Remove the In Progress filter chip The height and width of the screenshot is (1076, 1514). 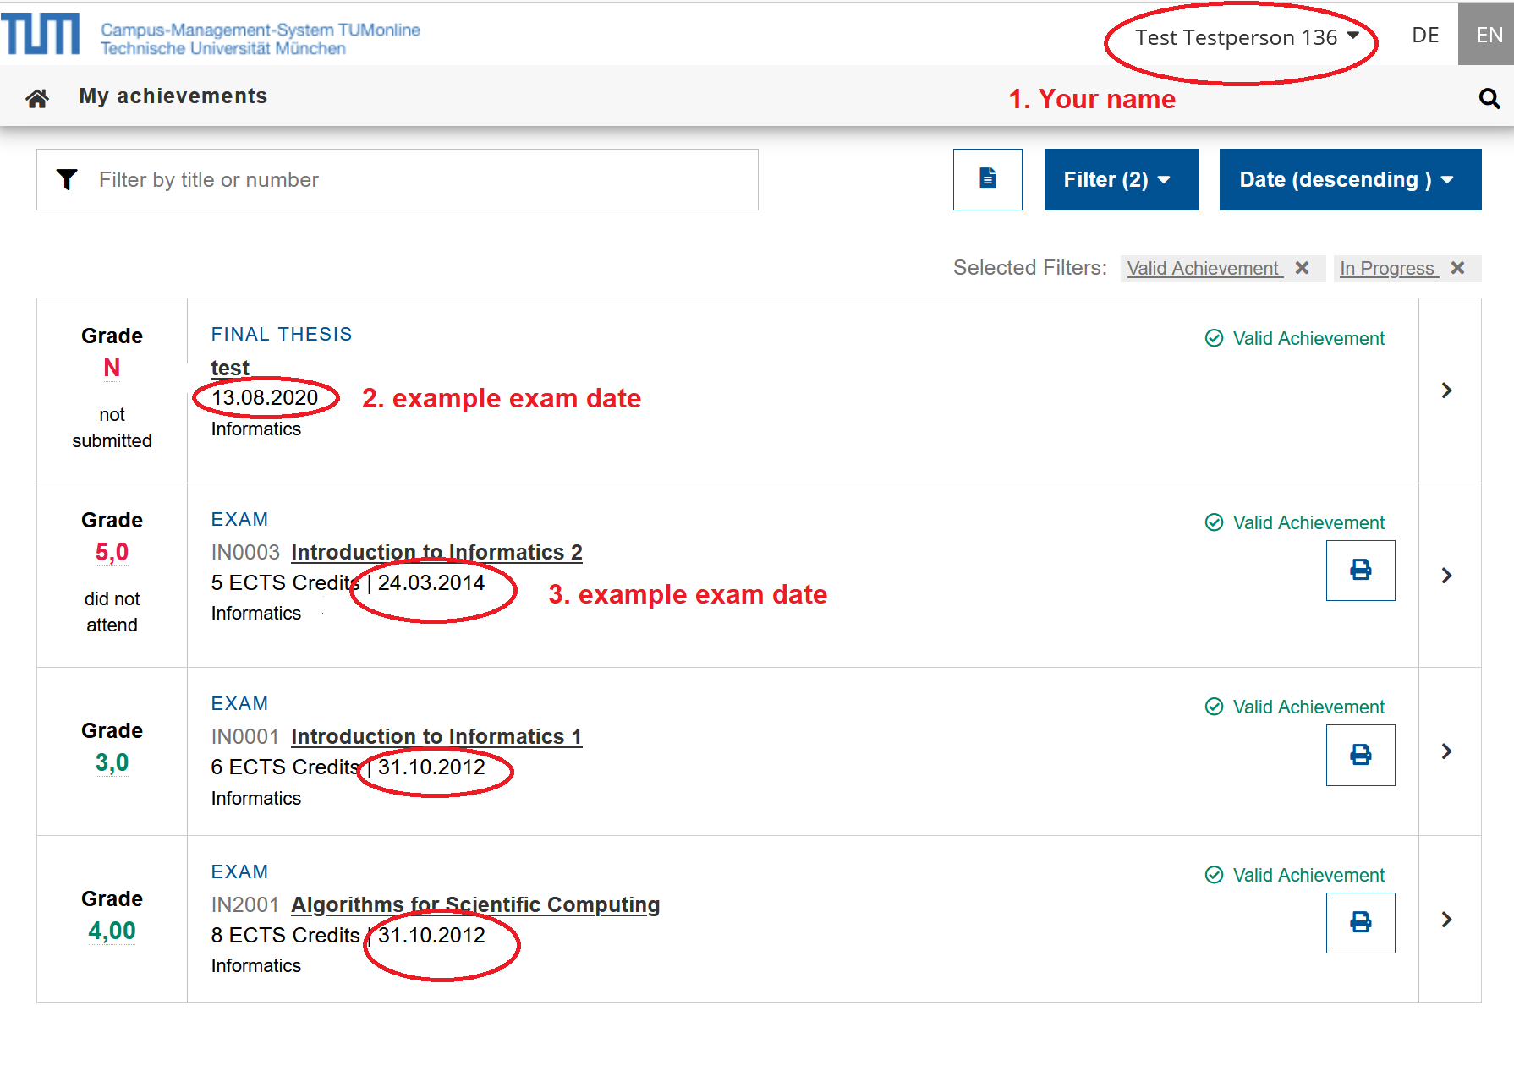coord(1457,268)
